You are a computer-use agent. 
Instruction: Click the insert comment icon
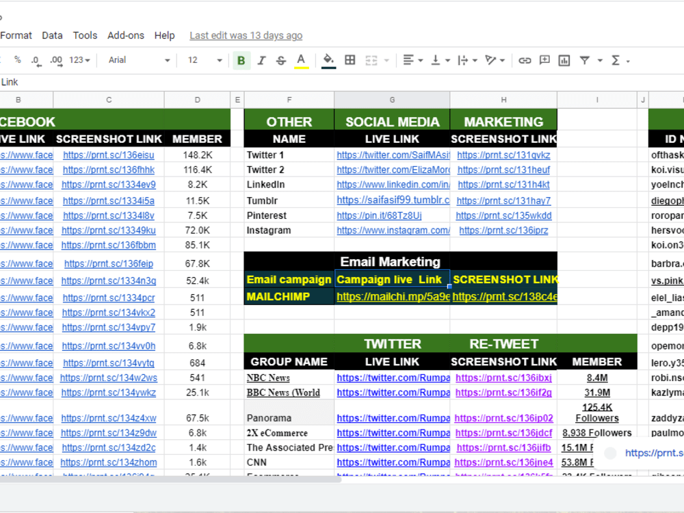(x=544, y=60)
